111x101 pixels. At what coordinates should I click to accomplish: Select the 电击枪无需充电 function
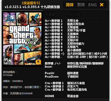pos(77,90)
